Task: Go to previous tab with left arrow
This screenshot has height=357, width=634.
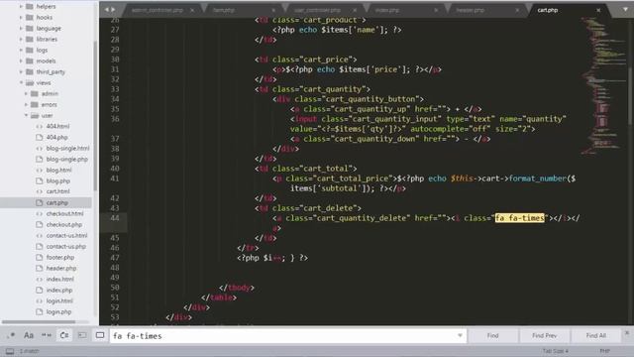Action: (107, 10)
